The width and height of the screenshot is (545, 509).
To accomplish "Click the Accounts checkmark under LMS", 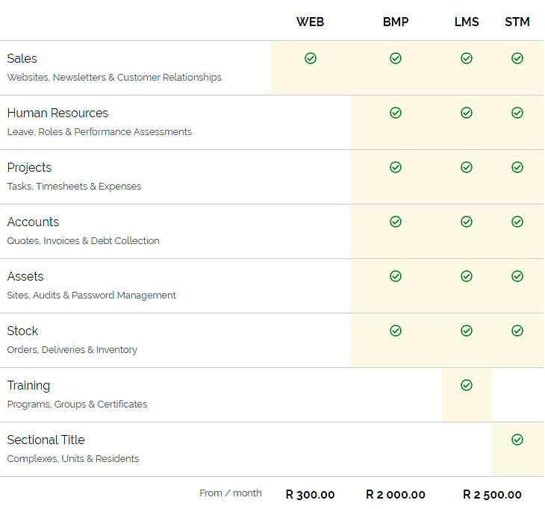I will coord(467,222).
